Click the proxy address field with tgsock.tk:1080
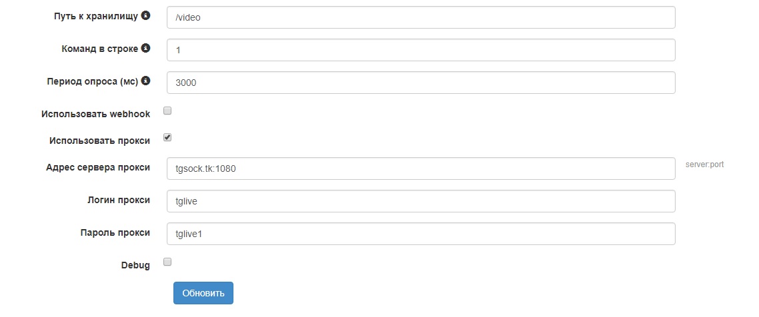This screenshot has height=317, width=759. [x=421, y=168]
